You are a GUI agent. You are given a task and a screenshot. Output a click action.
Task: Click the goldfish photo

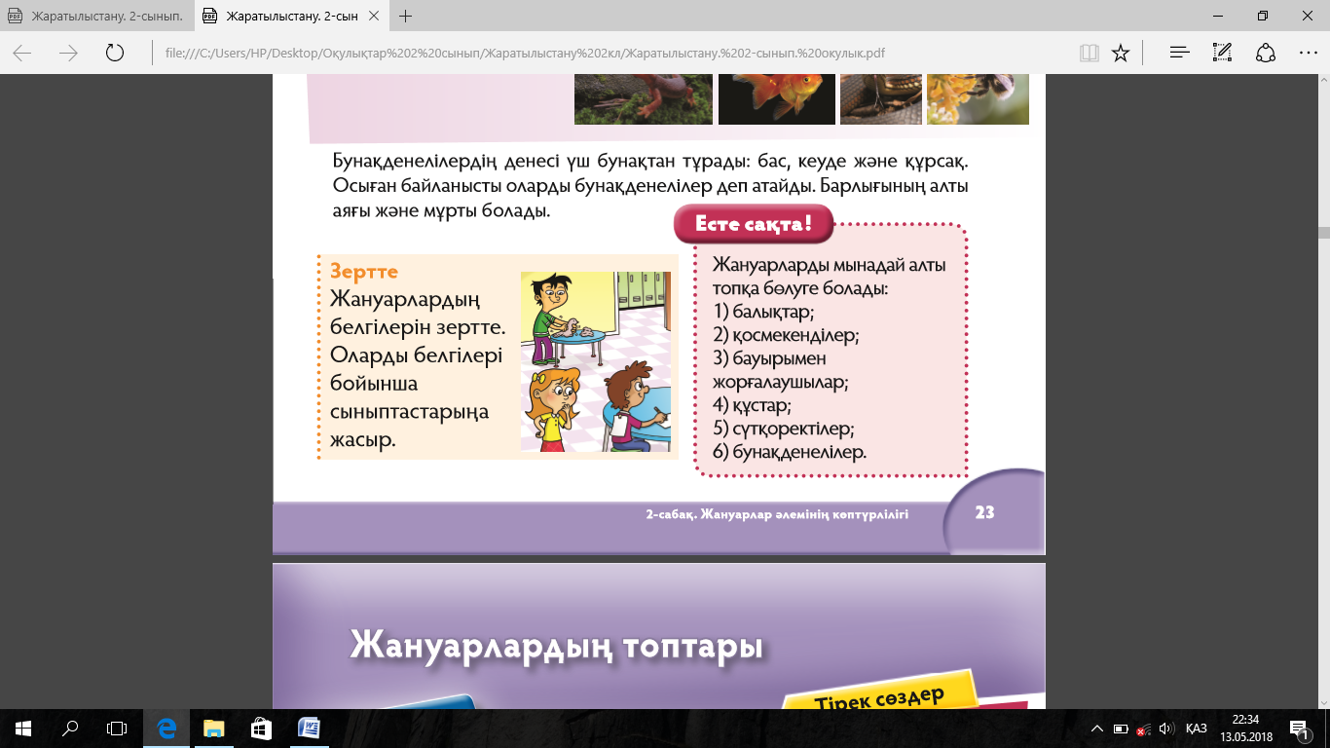777,100
